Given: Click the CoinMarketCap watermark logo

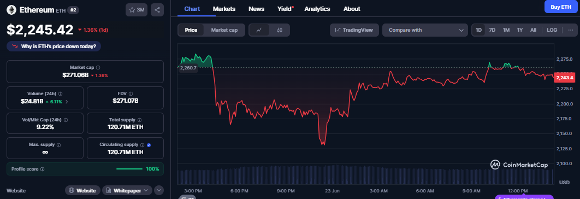Looking at the screenshot, I should pyautogui.click(x=519, y=165).
